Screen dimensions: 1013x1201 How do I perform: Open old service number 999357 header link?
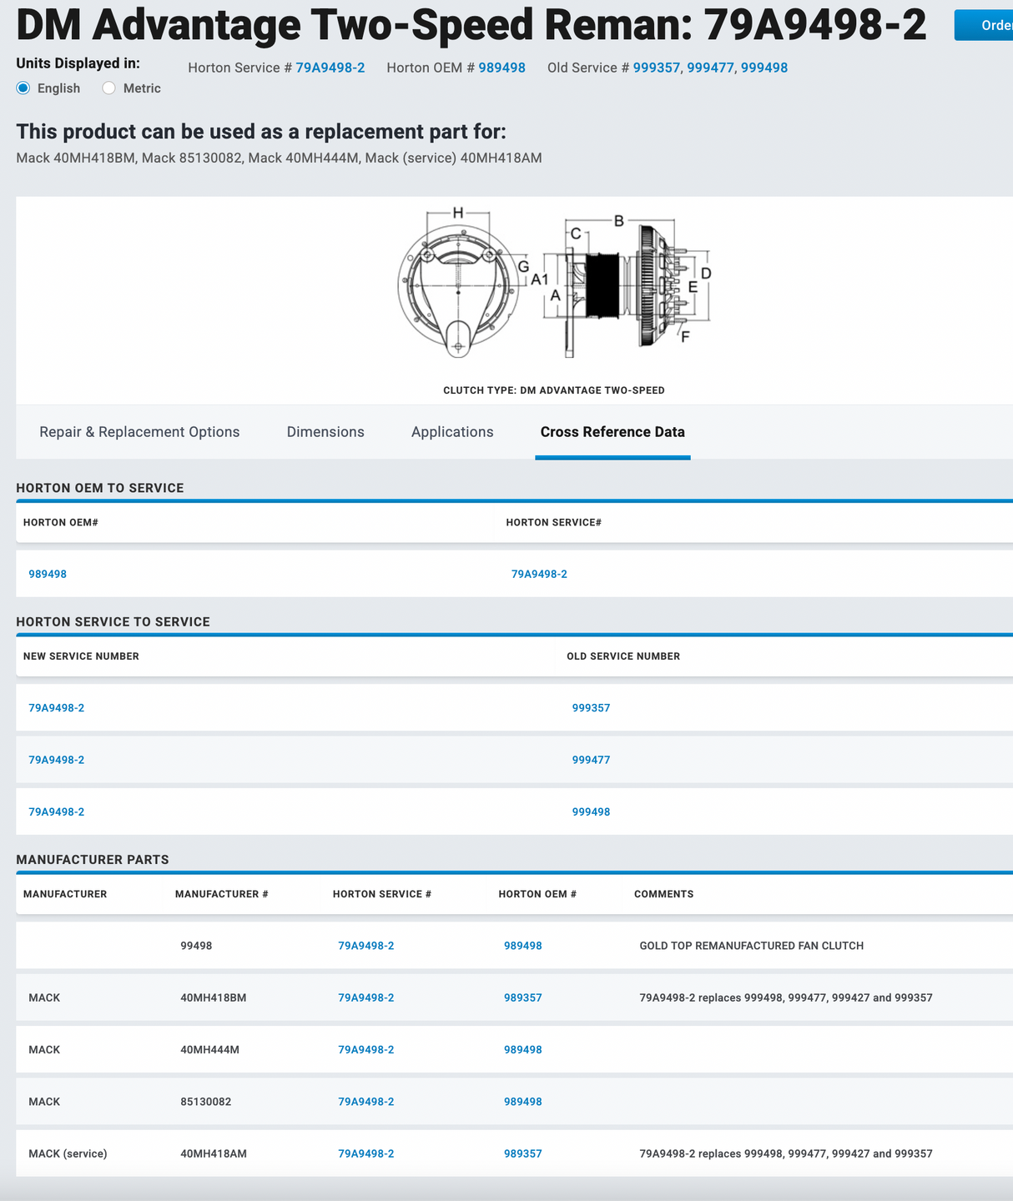click(x=656, y=68)
